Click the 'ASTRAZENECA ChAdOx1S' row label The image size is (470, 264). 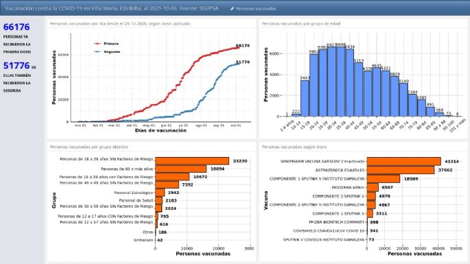click(340, 170)
